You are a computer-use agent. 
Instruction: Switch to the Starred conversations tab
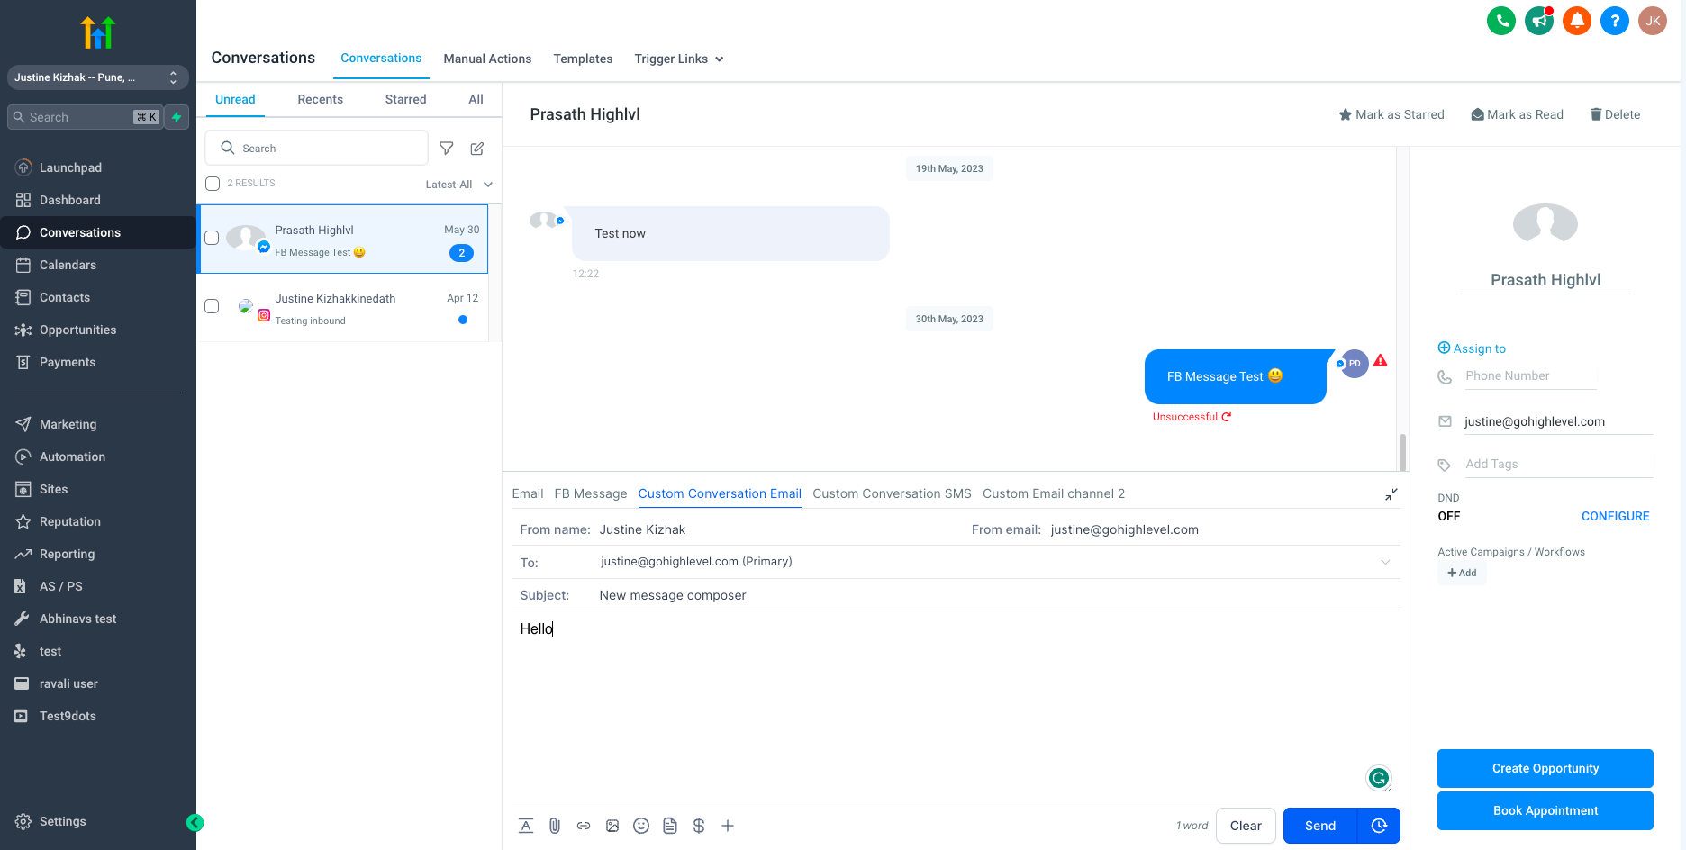coord(405,100)
